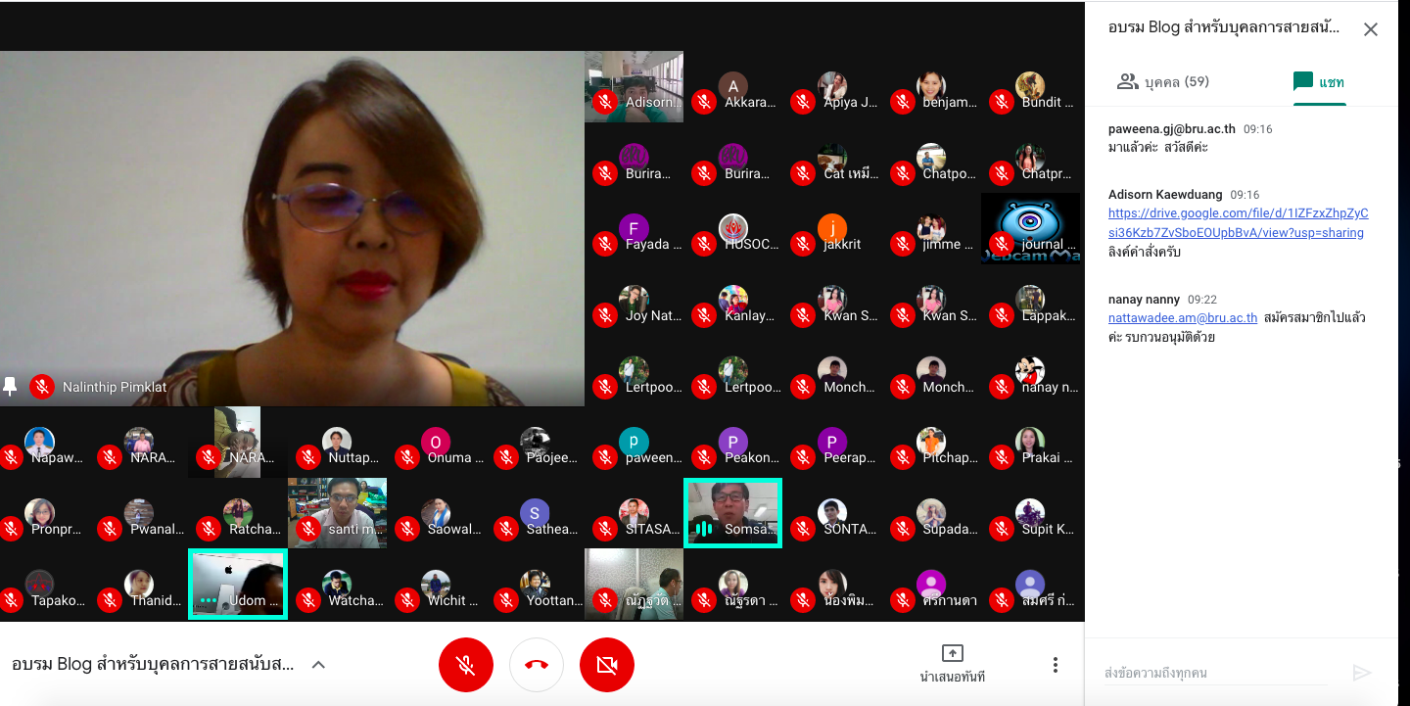Click the generic person avatar of สมศรี
The height and width of the screenshot is (706, 1410).
pyautogui.click(x=1030, y=585)
